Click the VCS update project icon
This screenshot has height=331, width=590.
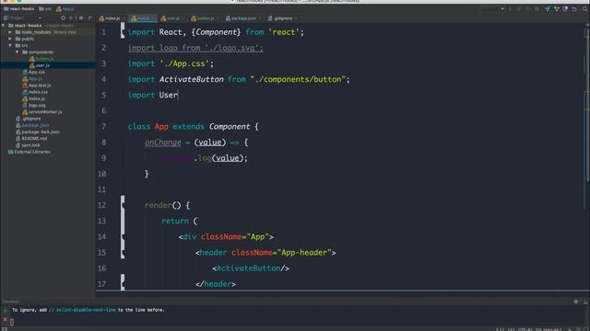[548, 8]
